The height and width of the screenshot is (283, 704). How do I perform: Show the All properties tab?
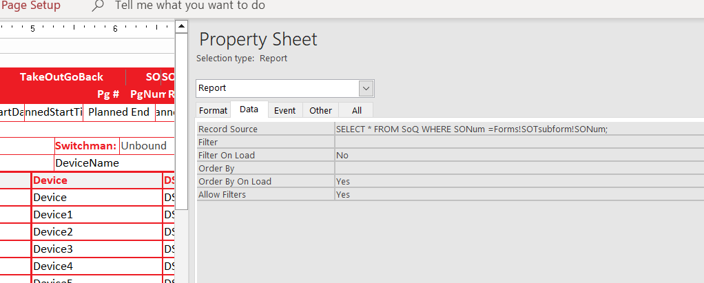(356, 110)
